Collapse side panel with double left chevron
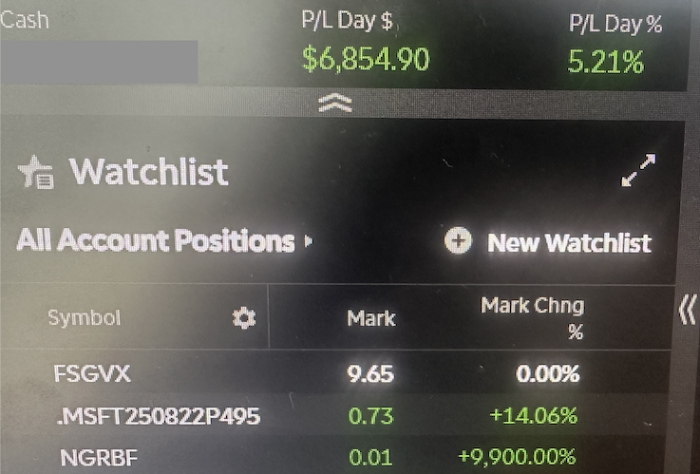This screenshot has height=474, width=700. pos(688,310)
